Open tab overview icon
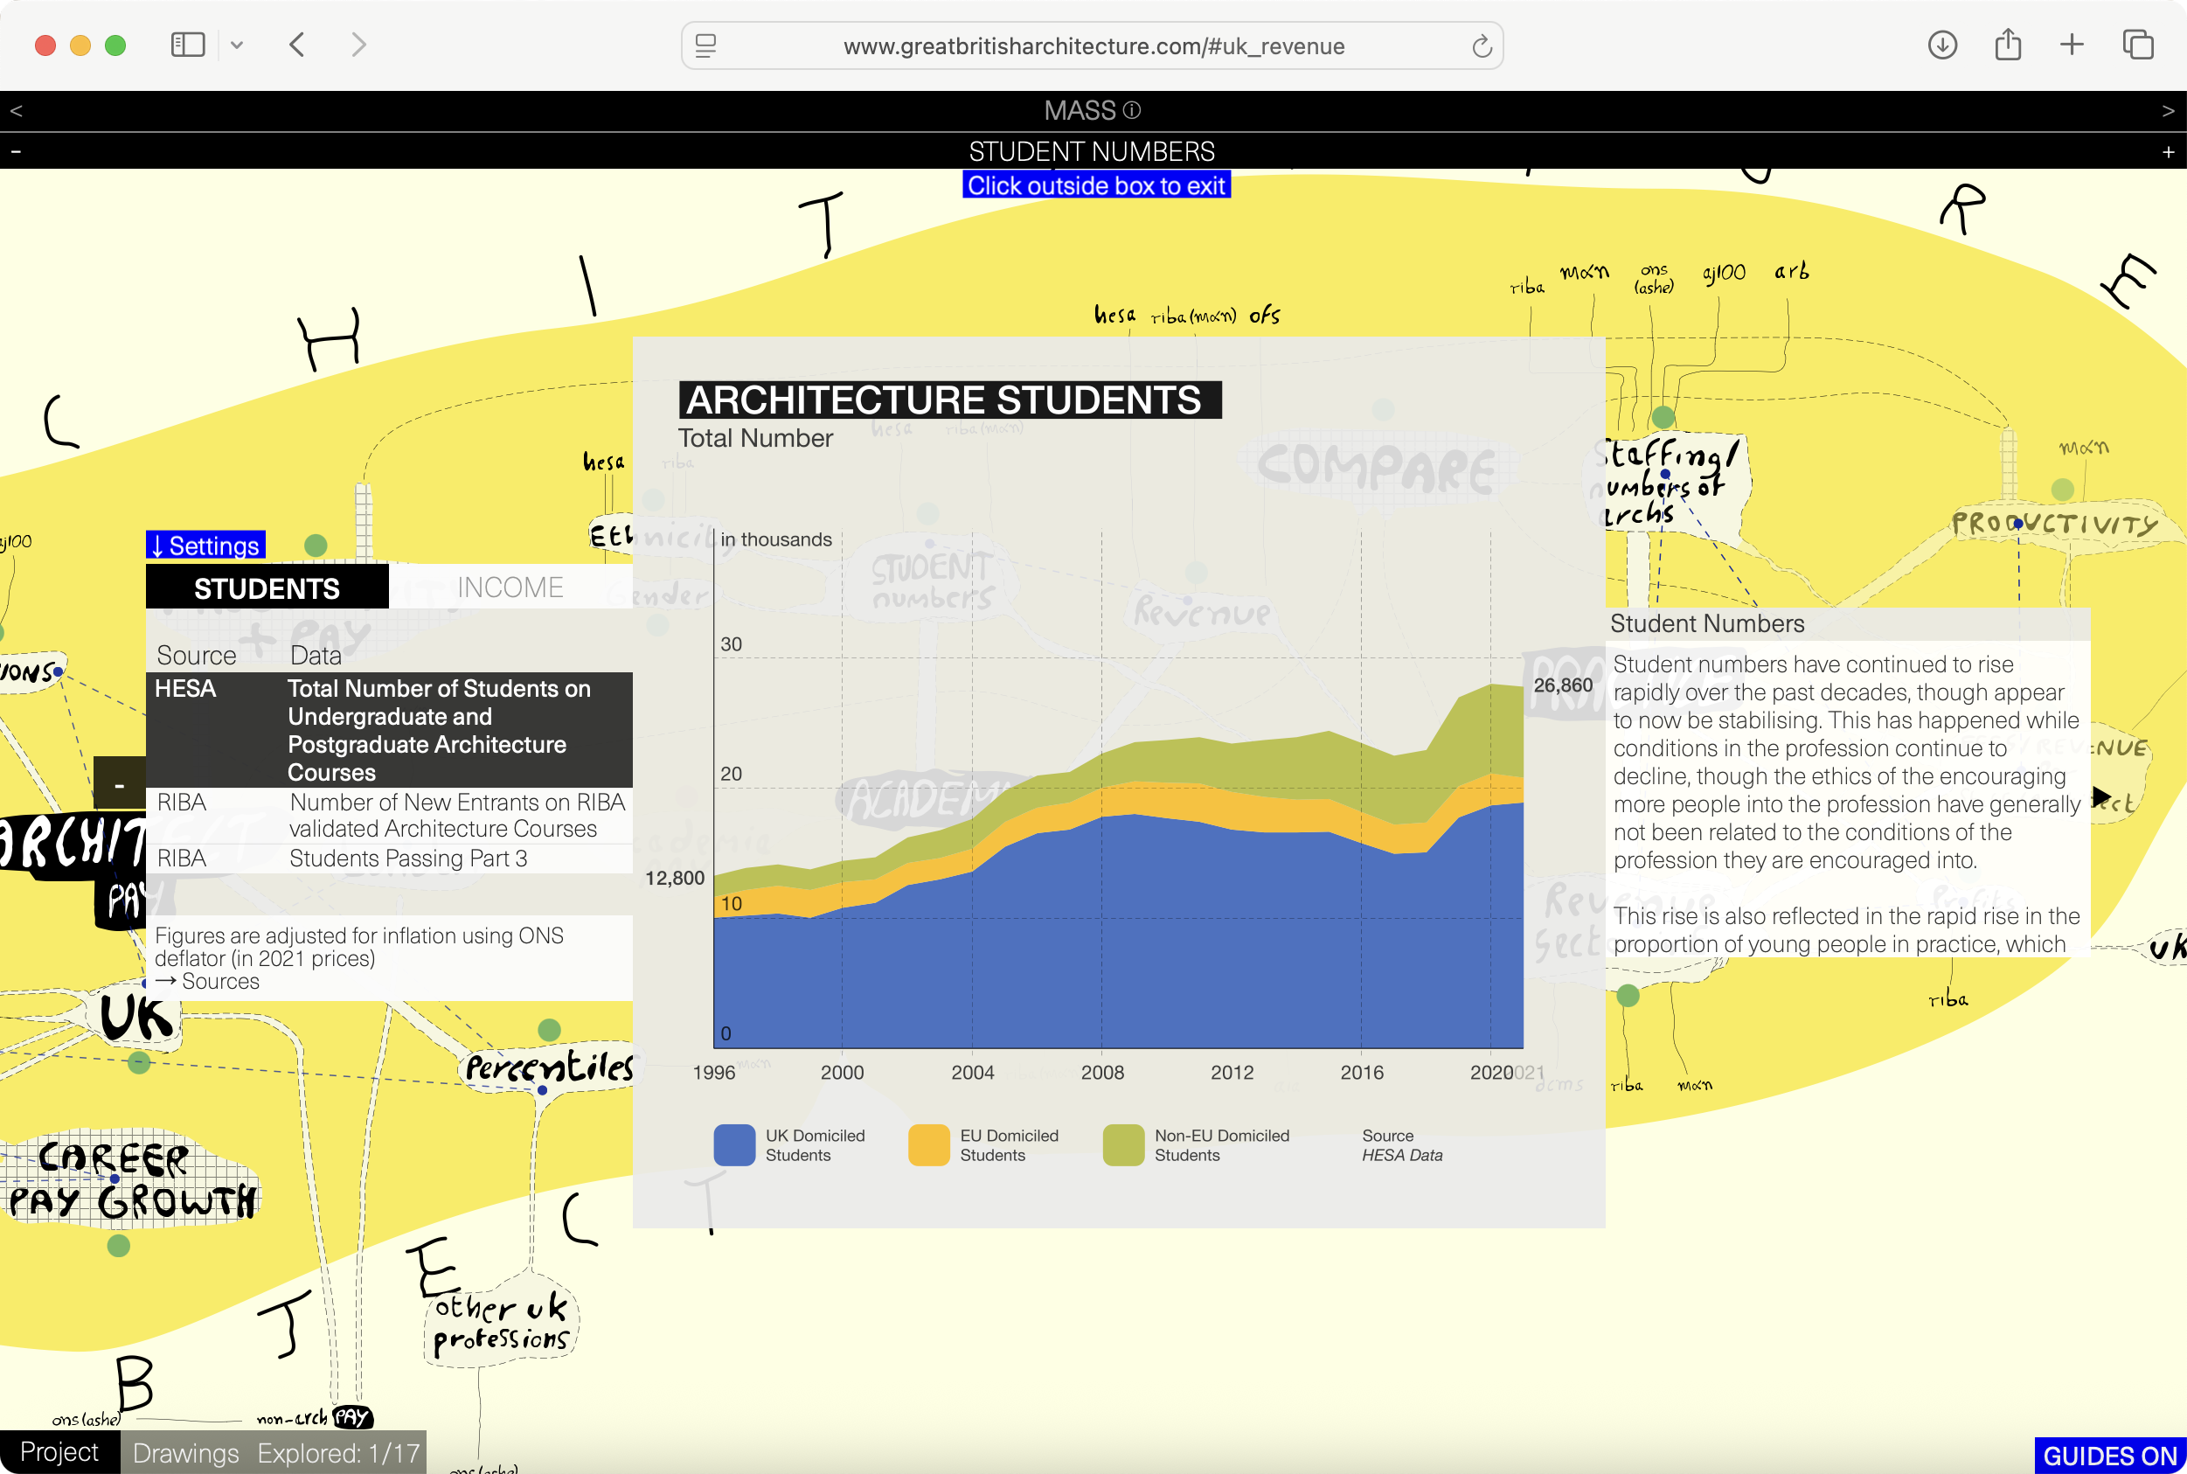 [2137, 45]
